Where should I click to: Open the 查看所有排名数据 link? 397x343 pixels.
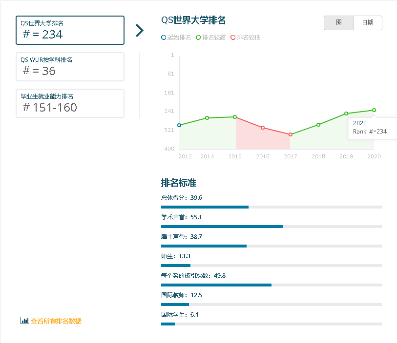pyautogui.click(x=55, y=321)
